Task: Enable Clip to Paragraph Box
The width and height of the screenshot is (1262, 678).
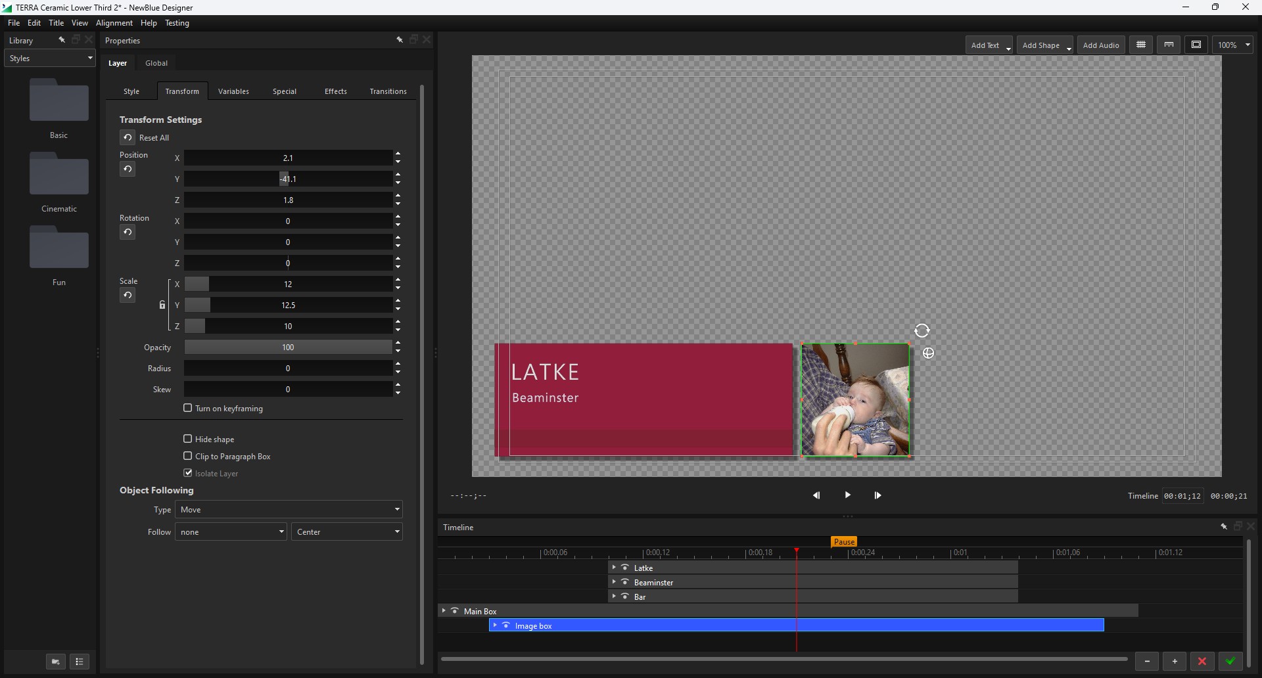Action: coord(188,456)
